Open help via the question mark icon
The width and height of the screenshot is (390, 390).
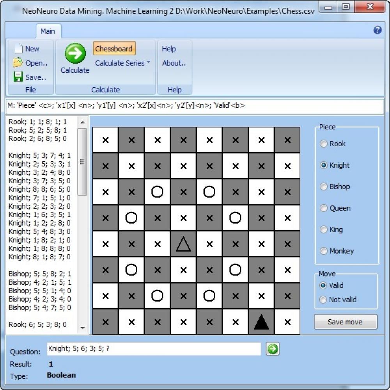(377, 30)
